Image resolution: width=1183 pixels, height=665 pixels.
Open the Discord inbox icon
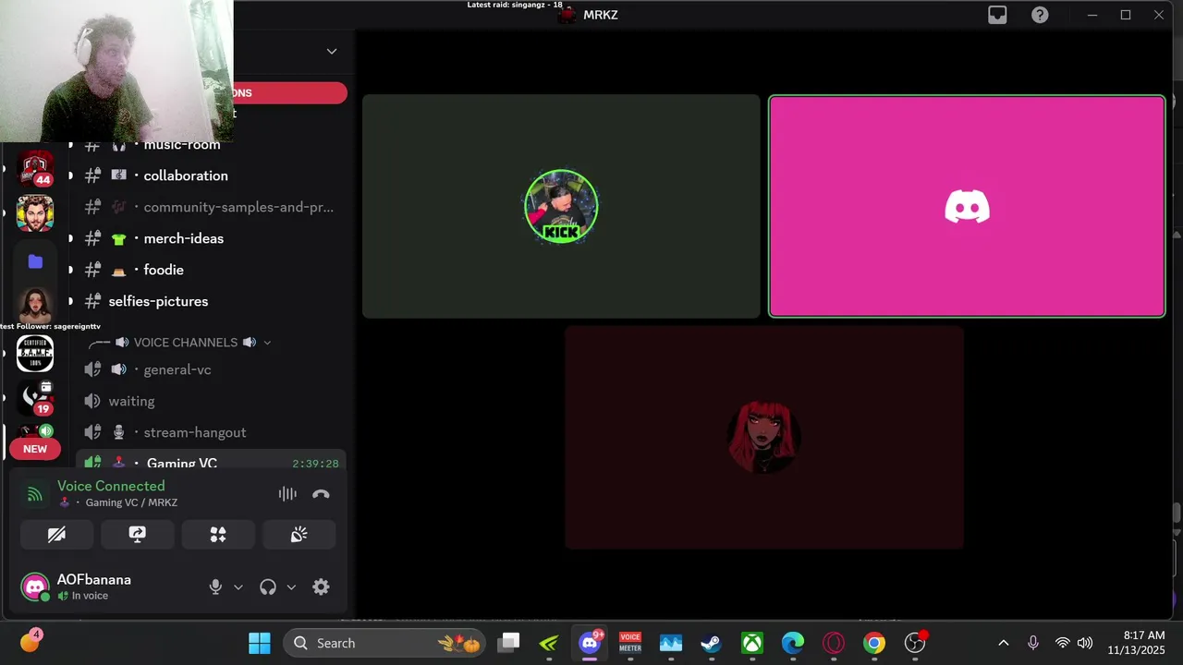pyautogui.click(x=997, y=15)
